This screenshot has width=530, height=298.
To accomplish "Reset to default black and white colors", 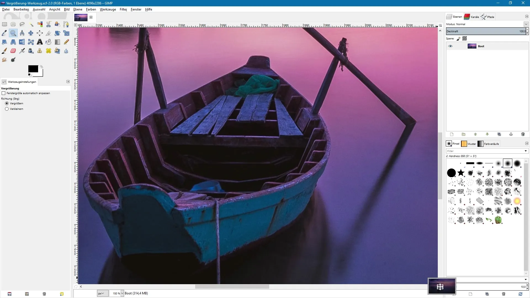I will pos(30,75).
